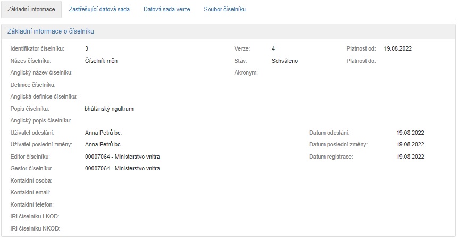Click the Datum poslední změny date value

coord(410,144)
